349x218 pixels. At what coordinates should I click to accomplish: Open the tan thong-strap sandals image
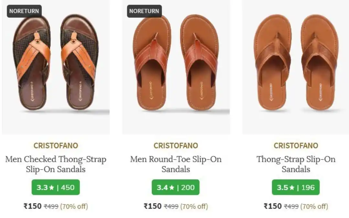[x=296, y=67]
